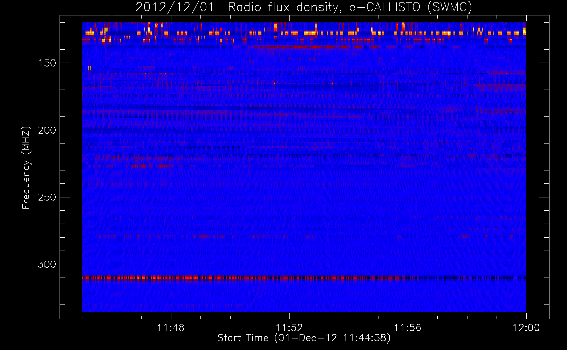Click the 12:00 time tick label
The image size is (567, 350).
pos(526,328)
